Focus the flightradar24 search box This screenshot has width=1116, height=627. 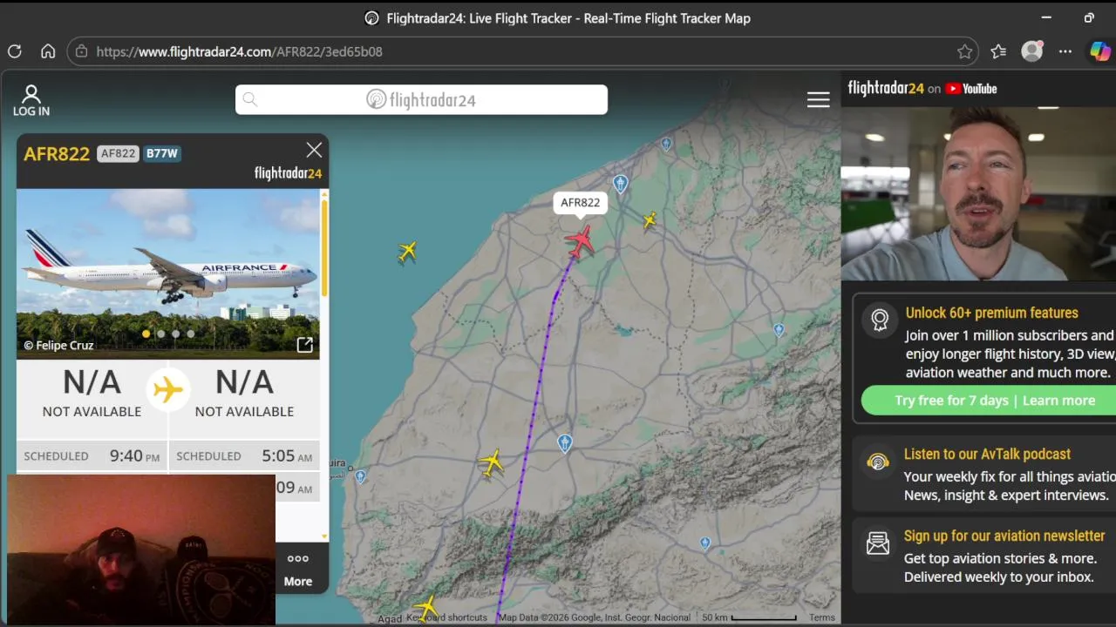pyautogui.click(x=421, y=99)
